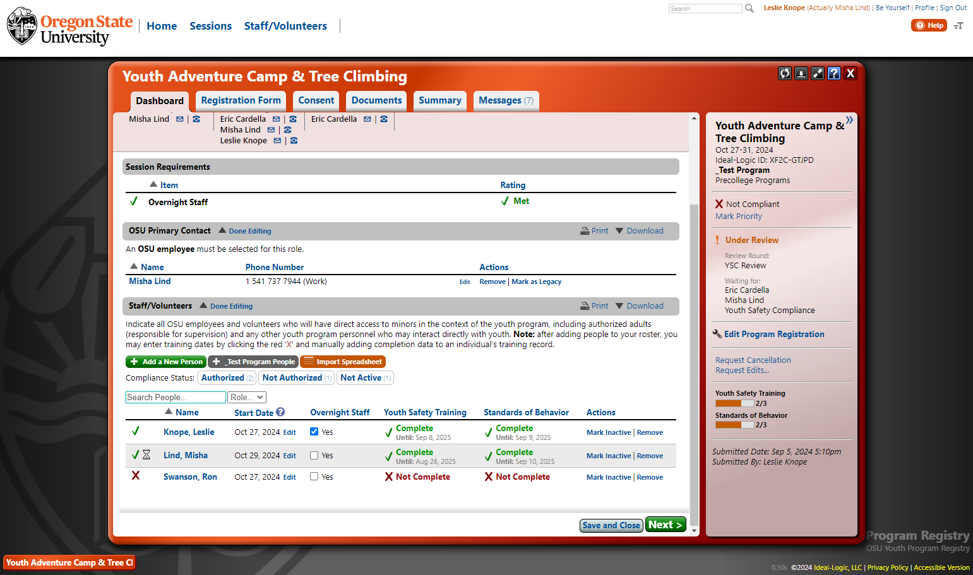
Task: Click the Search People input field
Action: pyautogui.click(x=176, y=397)
